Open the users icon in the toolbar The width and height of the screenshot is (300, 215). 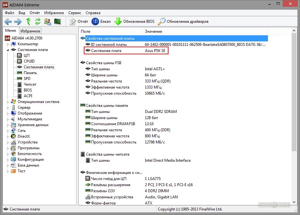coord(47,21)
